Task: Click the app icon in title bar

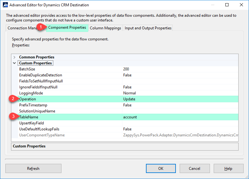Action: click(5, 5)
